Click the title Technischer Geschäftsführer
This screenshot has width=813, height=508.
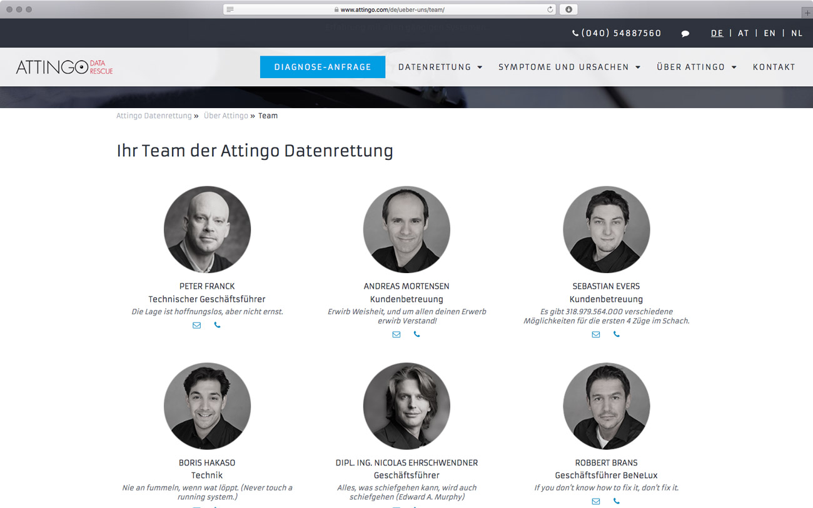(x=207, y=299)
